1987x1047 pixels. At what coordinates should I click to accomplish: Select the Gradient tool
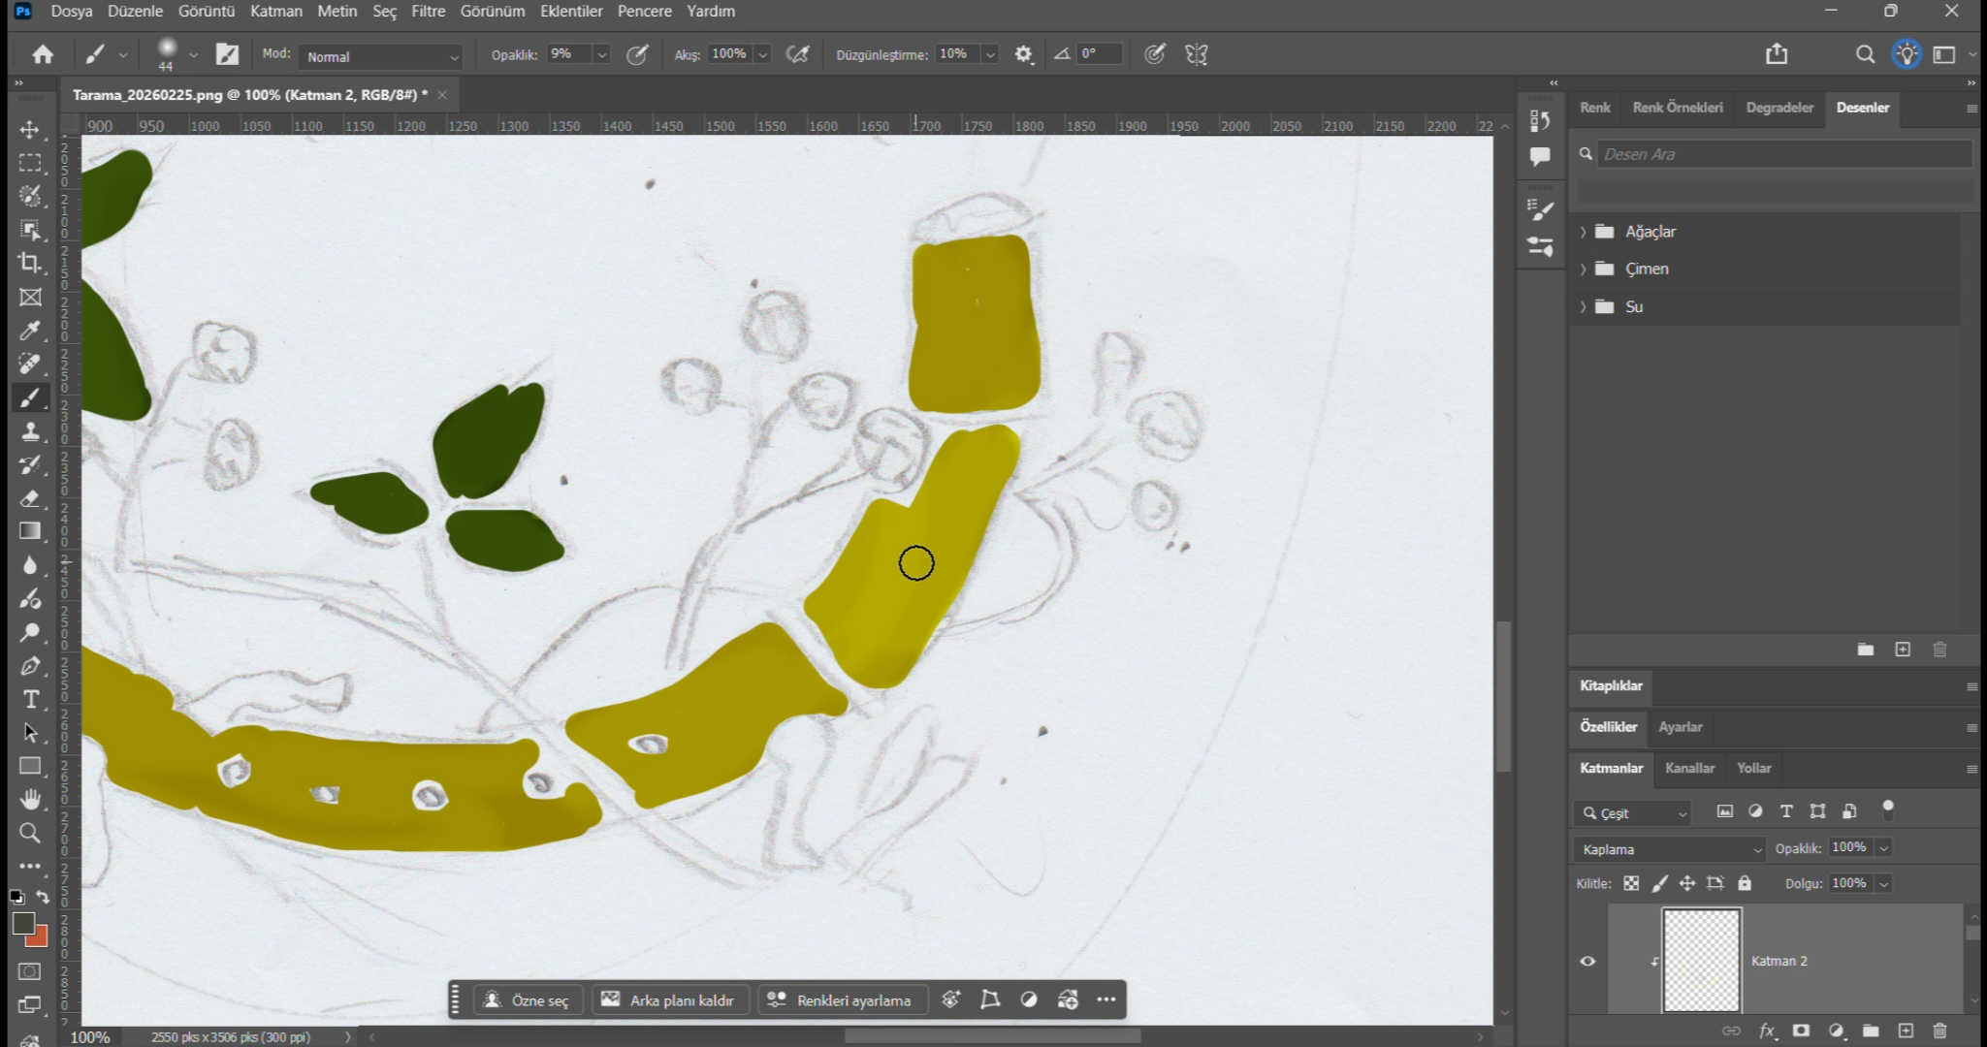pos(30,531)
